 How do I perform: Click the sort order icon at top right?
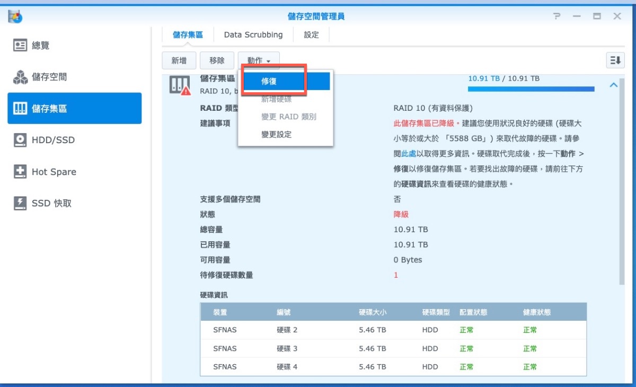point(615,60)
